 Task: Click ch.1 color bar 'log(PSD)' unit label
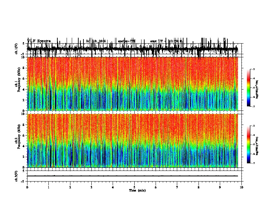pyautogui.click(x=257, y=90)
